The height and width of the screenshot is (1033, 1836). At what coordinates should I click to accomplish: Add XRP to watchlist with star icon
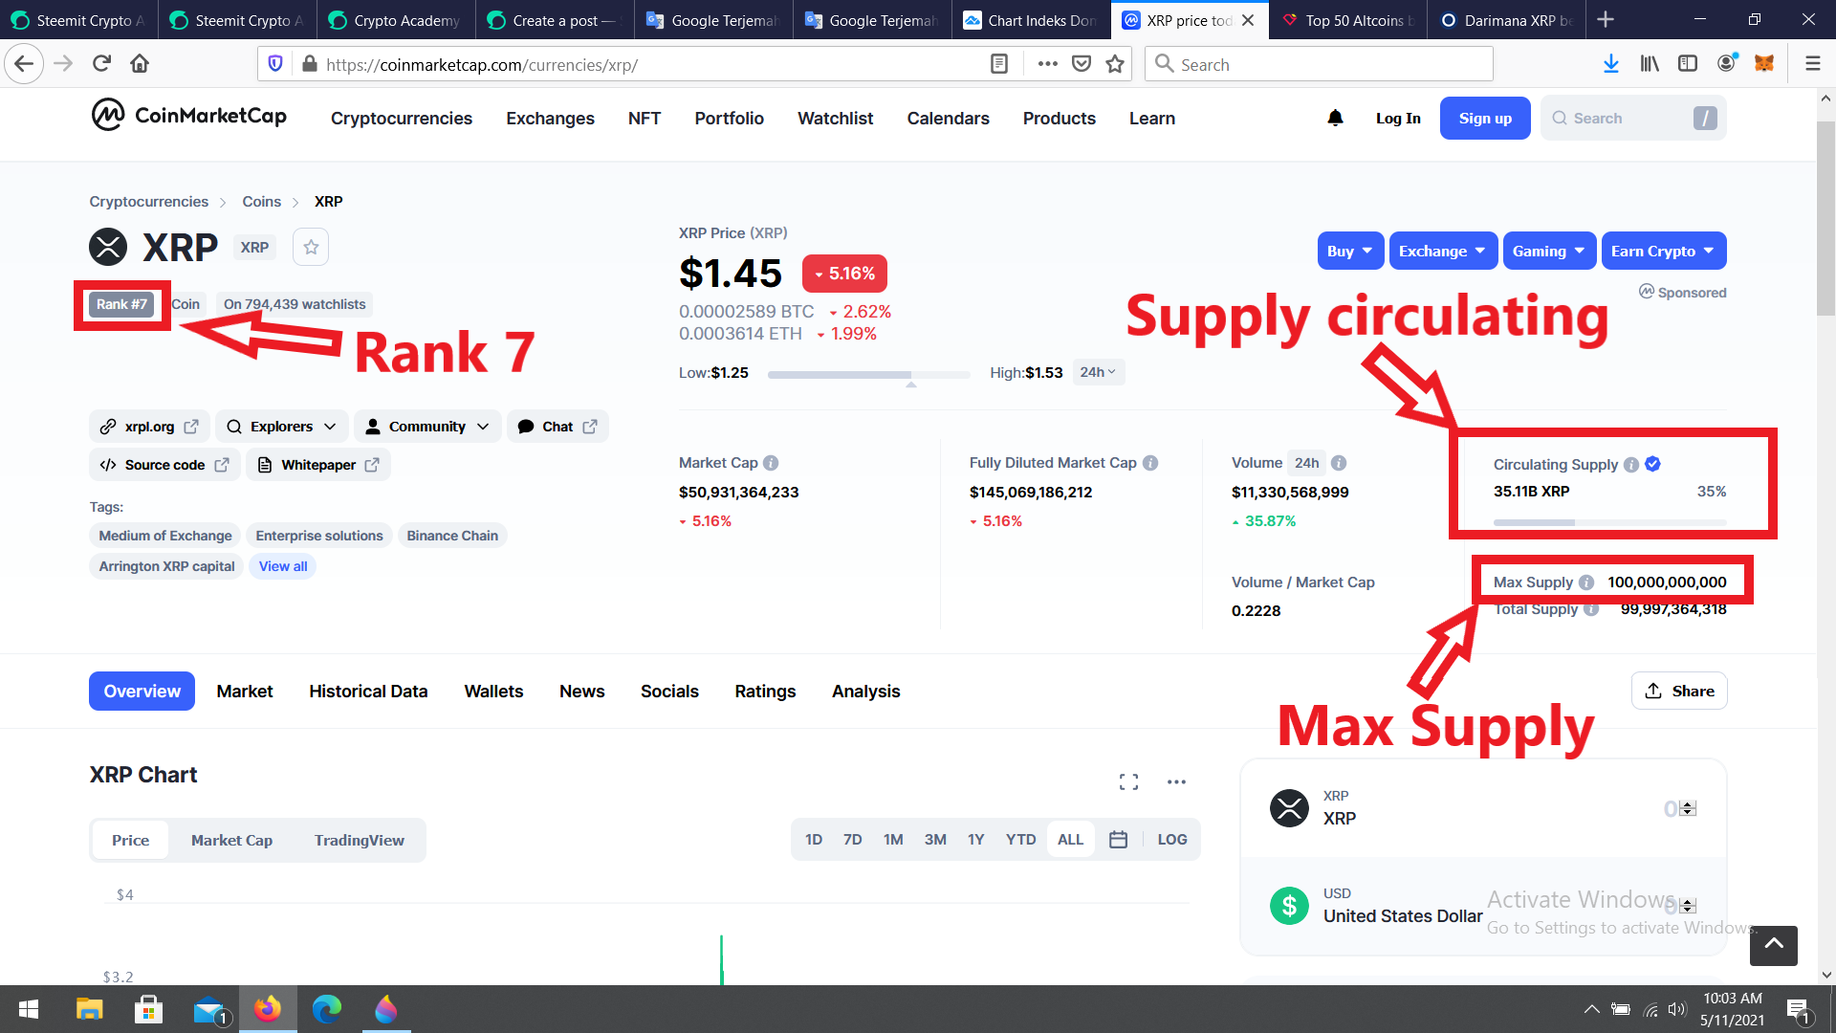click(x=311, y=247)
